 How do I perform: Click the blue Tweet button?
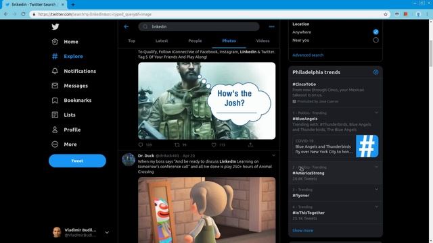pyautogui.click(x=77, y=161)
